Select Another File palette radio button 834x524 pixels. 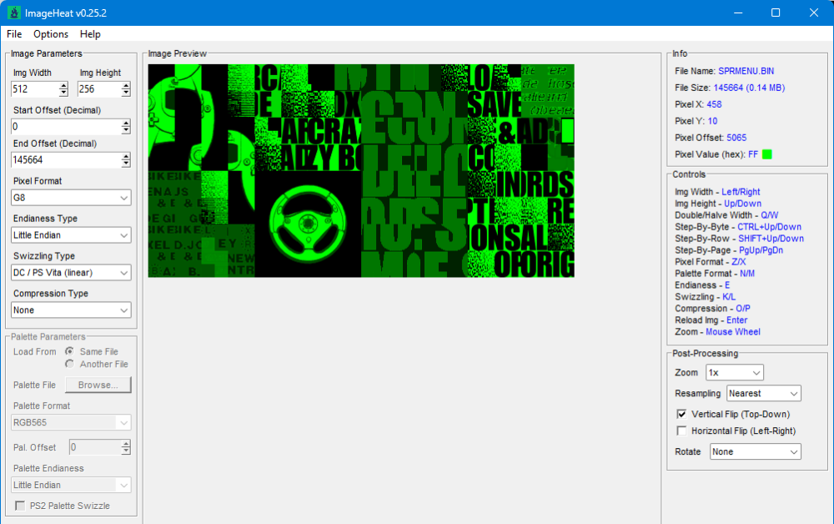click(69, 364)
